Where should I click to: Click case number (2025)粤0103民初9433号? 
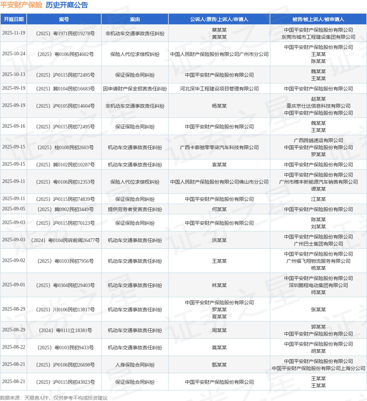[65, 348]
